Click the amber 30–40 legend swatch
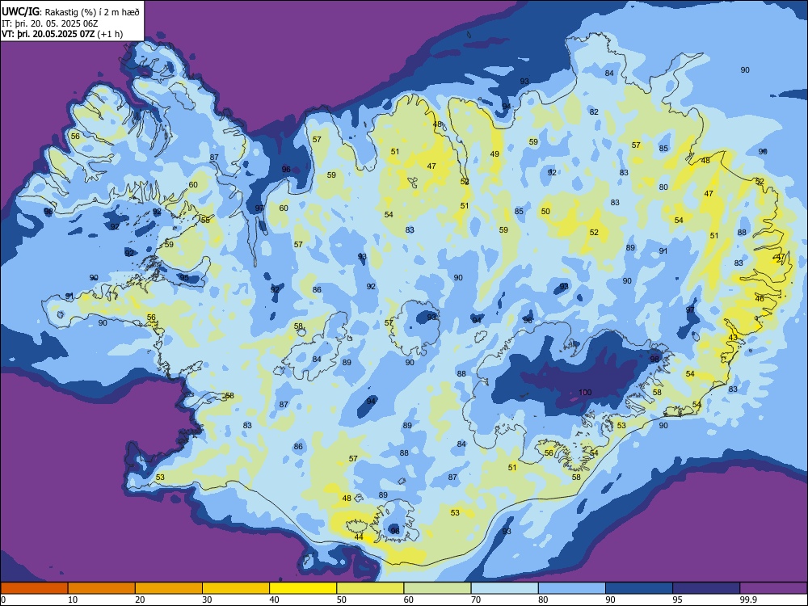This screenshot has height=606, width=808. [236, 588]
